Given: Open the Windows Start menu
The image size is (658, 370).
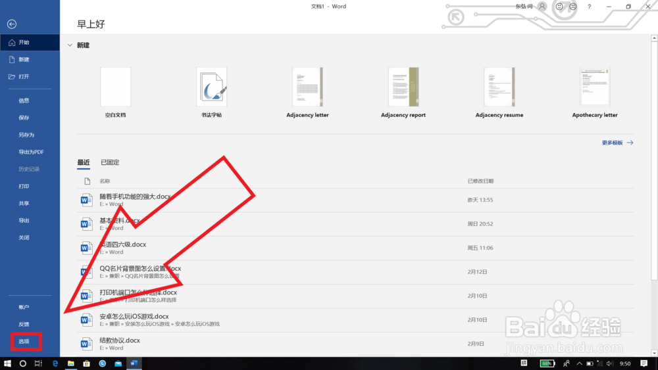Looking at the screenshot, I should pyautogui.click(x=7, y=363).
